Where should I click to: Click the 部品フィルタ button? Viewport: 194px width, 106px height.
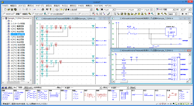pyautogui.click(x=28, y=87)
